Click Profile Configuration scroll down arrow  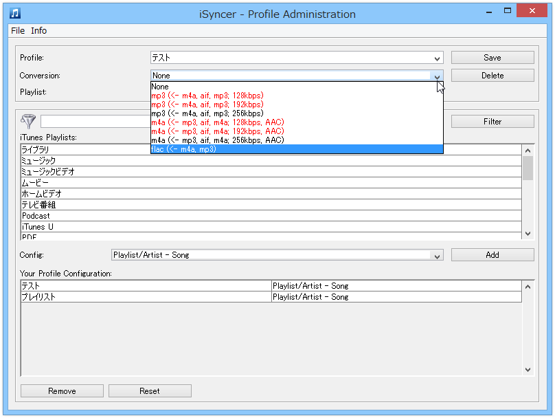click(x=528, y=369)
